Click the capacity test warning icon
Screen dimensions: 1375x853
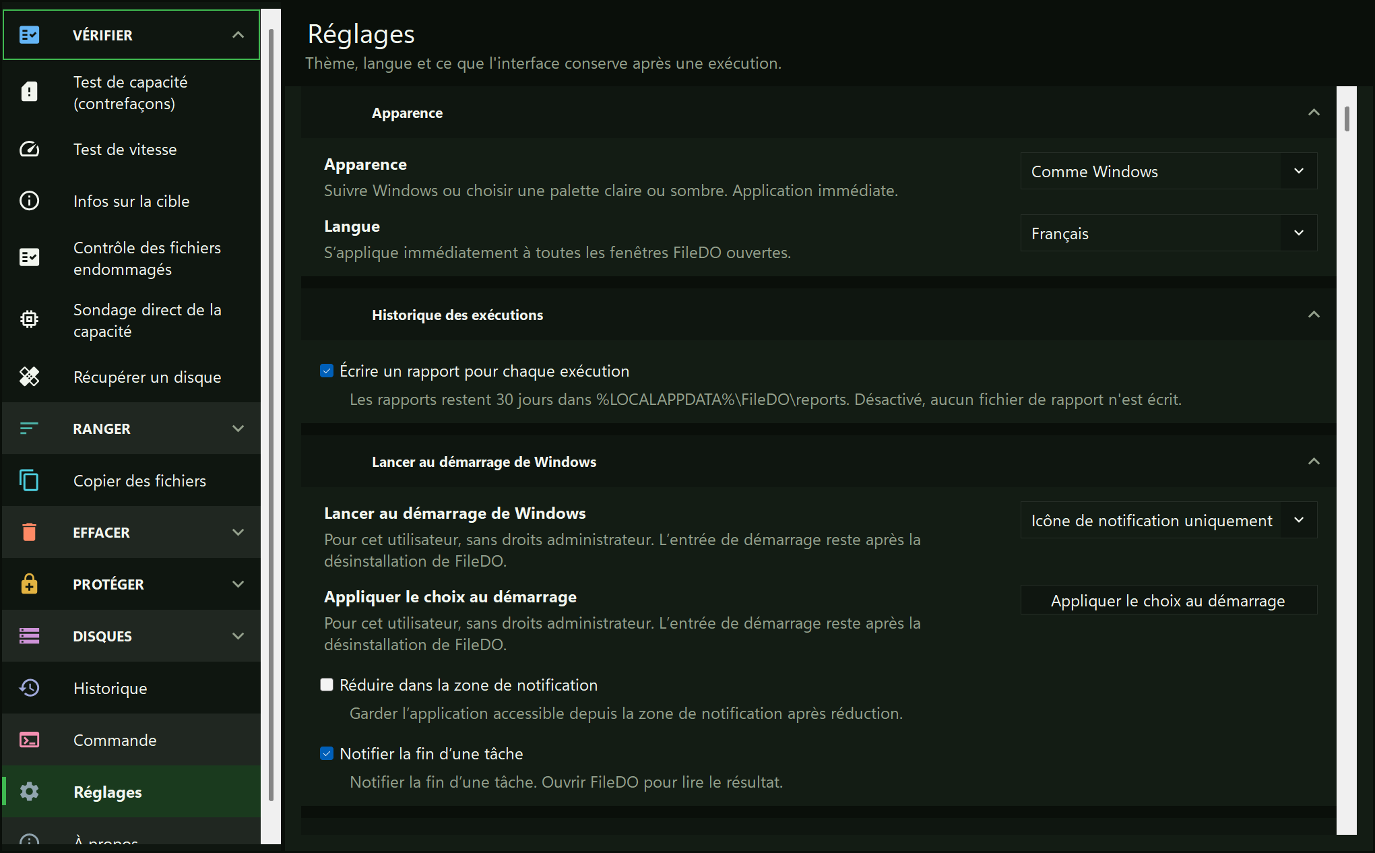coord(30,92)
